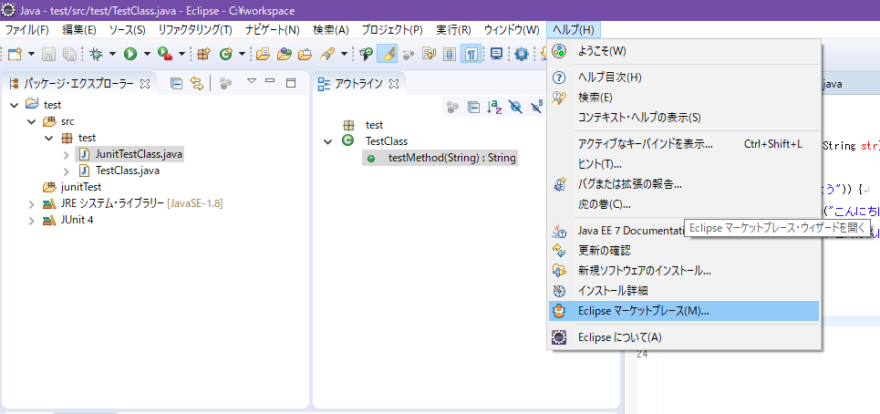Open the ファイル(F) menu
This screenshot has height=414, width=880.
(27, 30)
